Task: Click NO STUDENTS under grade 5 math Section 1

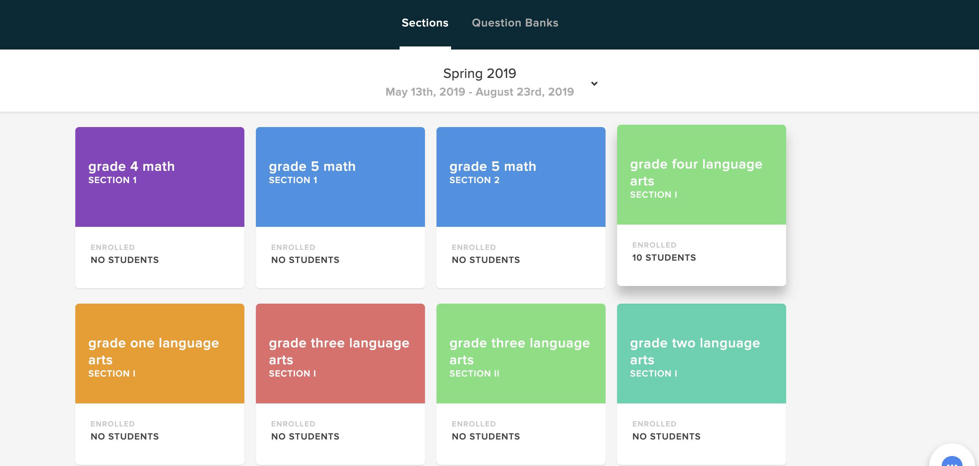Action: pos(305,260)
